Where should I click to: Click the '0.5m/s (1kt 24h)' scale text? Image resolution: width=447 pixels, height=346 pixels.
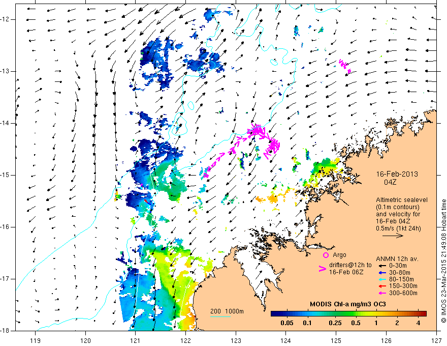398,228
